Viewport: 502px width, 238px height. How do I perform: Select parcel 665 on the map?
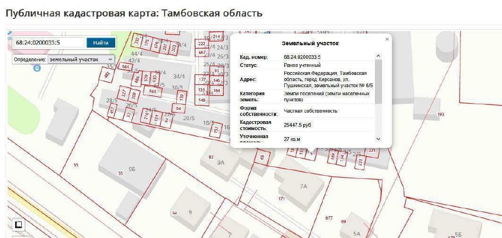coord(153,91)
